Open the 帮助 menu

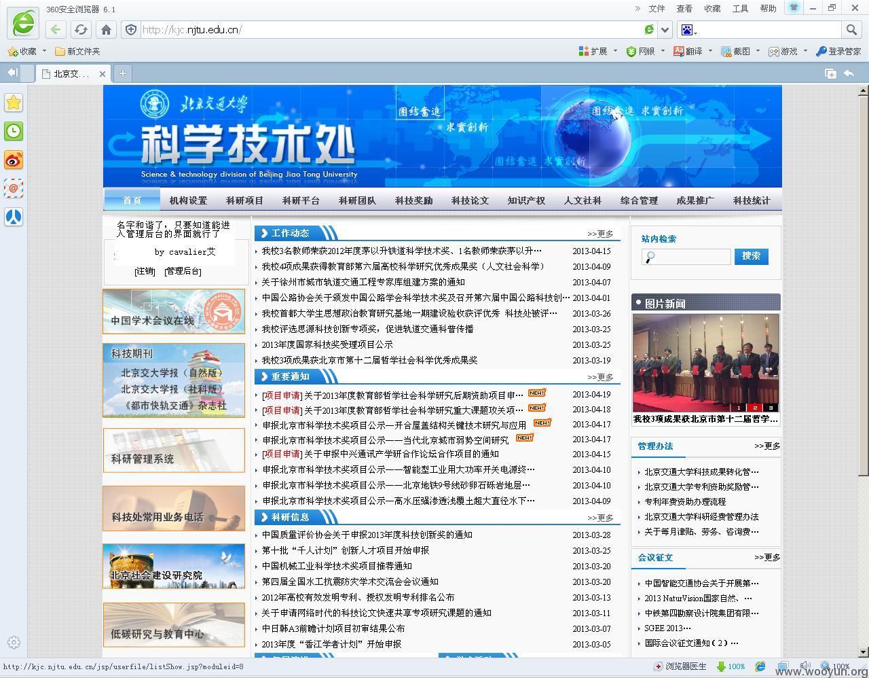coord(768,9)
